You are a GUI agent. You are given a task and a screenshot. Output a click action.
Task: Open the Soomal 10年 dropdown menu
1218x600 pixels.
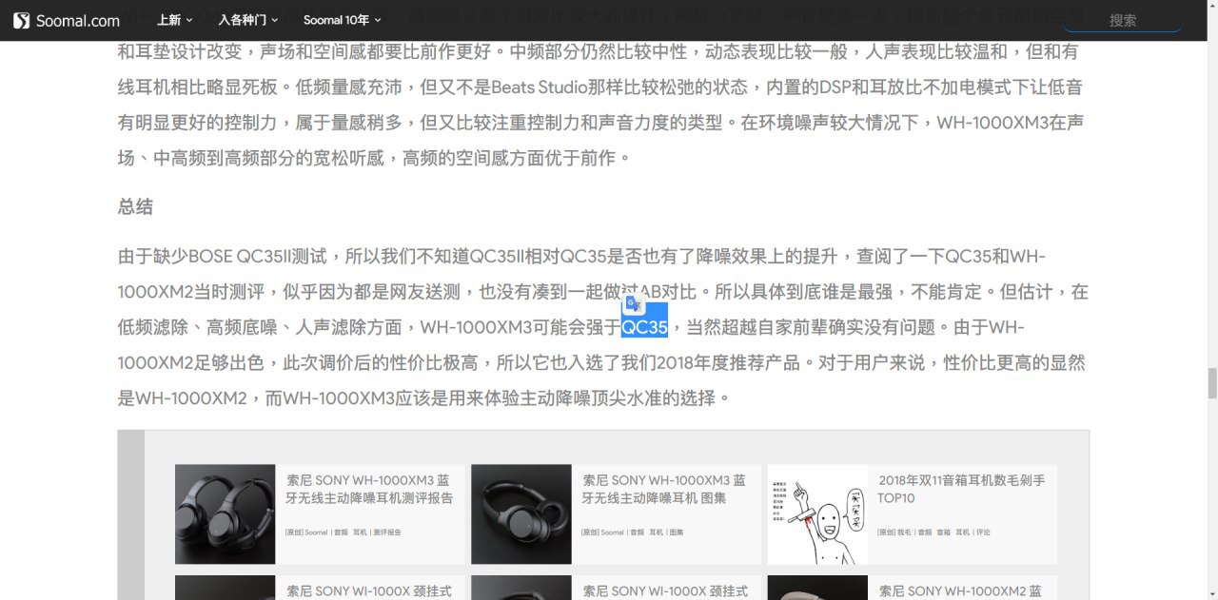click(x=343, y=20)
